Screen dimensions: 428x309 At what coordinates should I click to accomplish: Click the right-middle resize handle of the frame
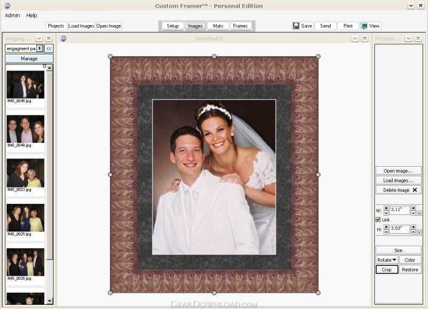click(x=318, y=175)
